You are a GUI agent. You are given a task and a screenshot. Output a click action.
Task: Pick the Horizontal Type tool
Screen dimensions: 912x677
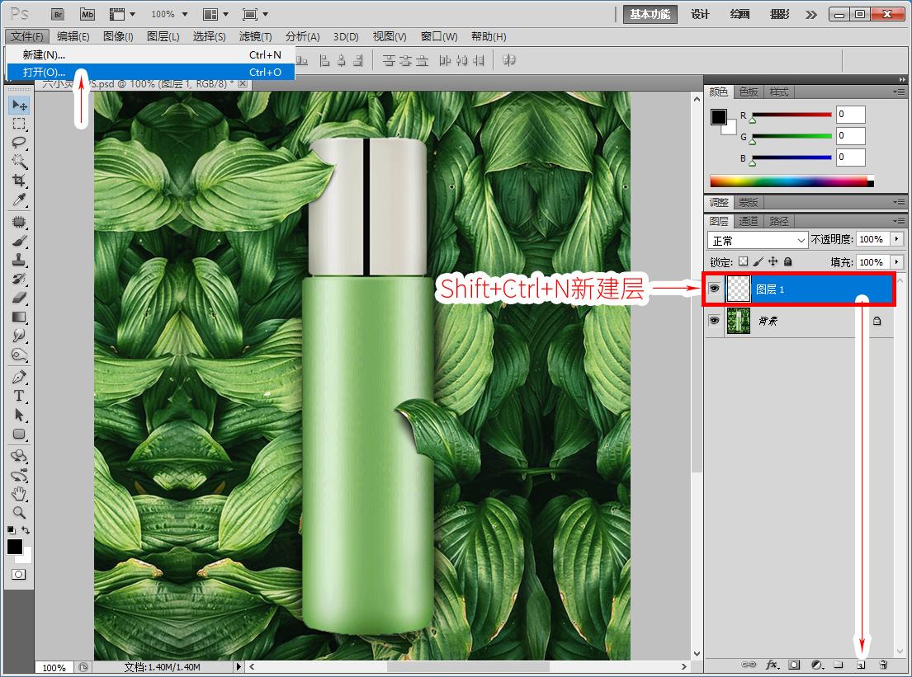pyautogui.click(x=19, y=396)
